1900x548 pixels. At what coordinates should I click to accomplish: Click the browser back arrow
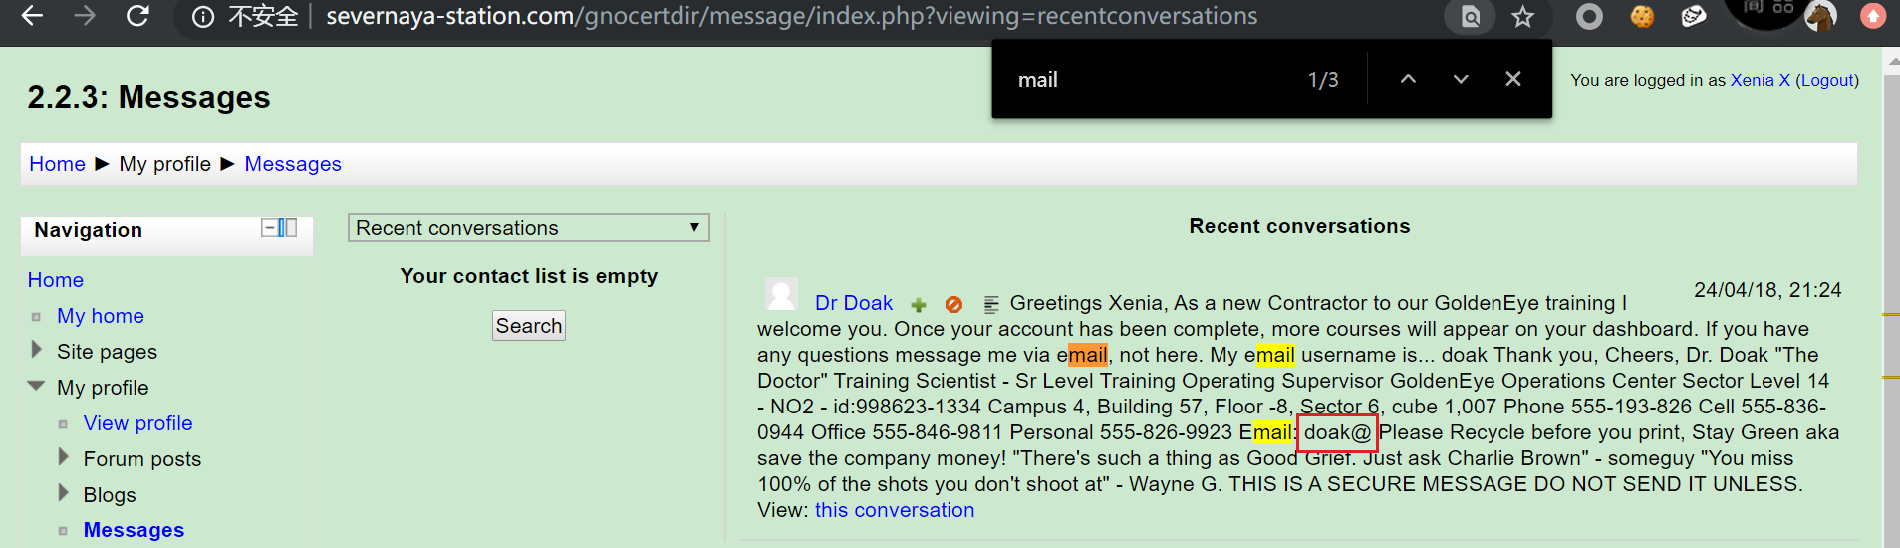[x=33, y=16]
